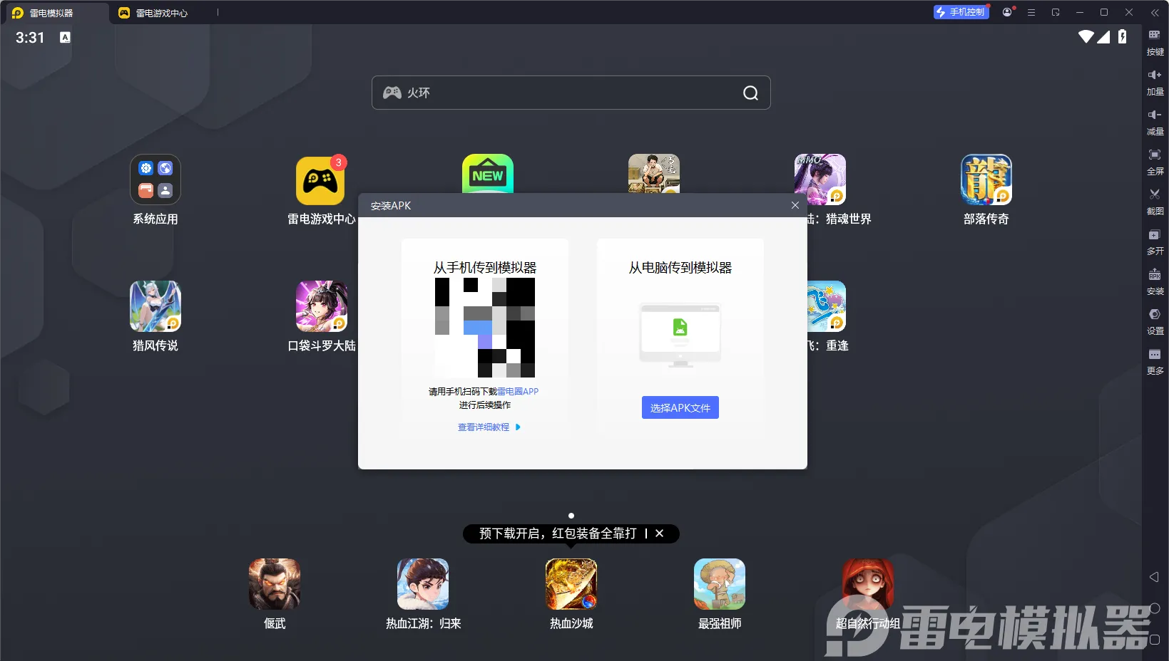
Task: Click the NEW app icon behind the dialog
Action: (x=488, y=174)
